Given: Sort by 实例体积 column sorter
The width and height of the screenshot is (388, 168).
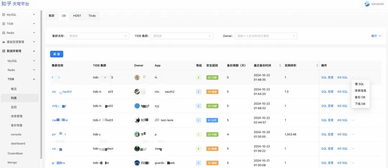Looking at the screenshot, I should pos(317,65).
